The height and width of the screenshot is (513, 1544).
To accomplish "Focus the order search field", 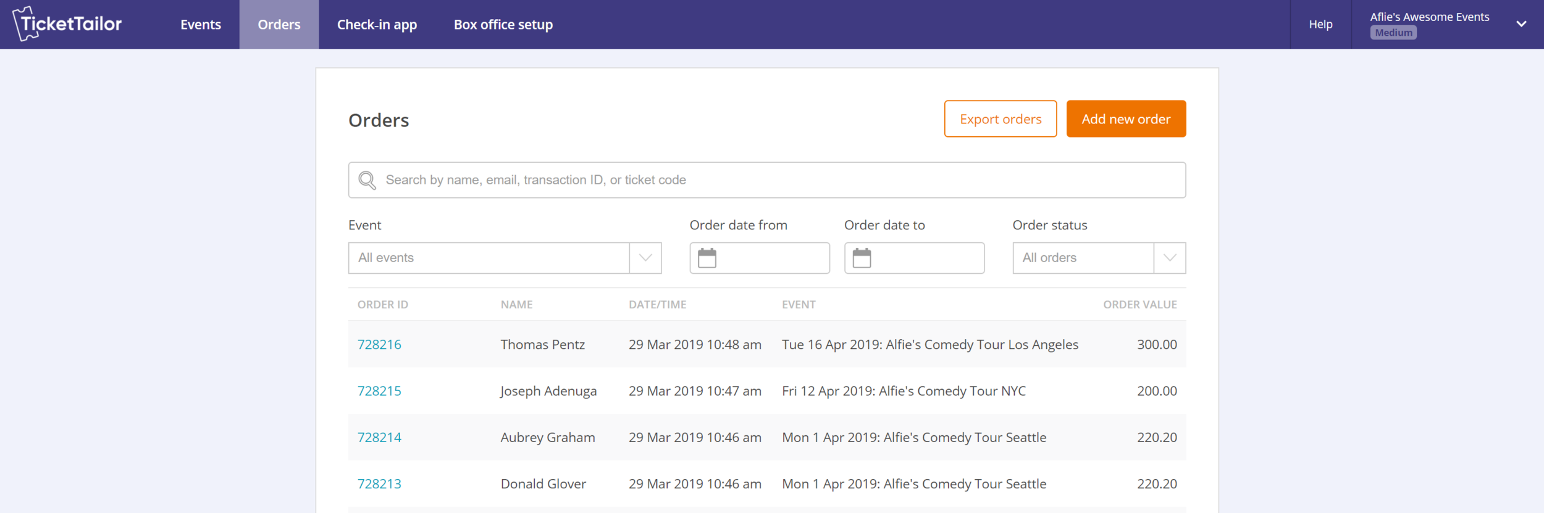I will pos(767,180).
